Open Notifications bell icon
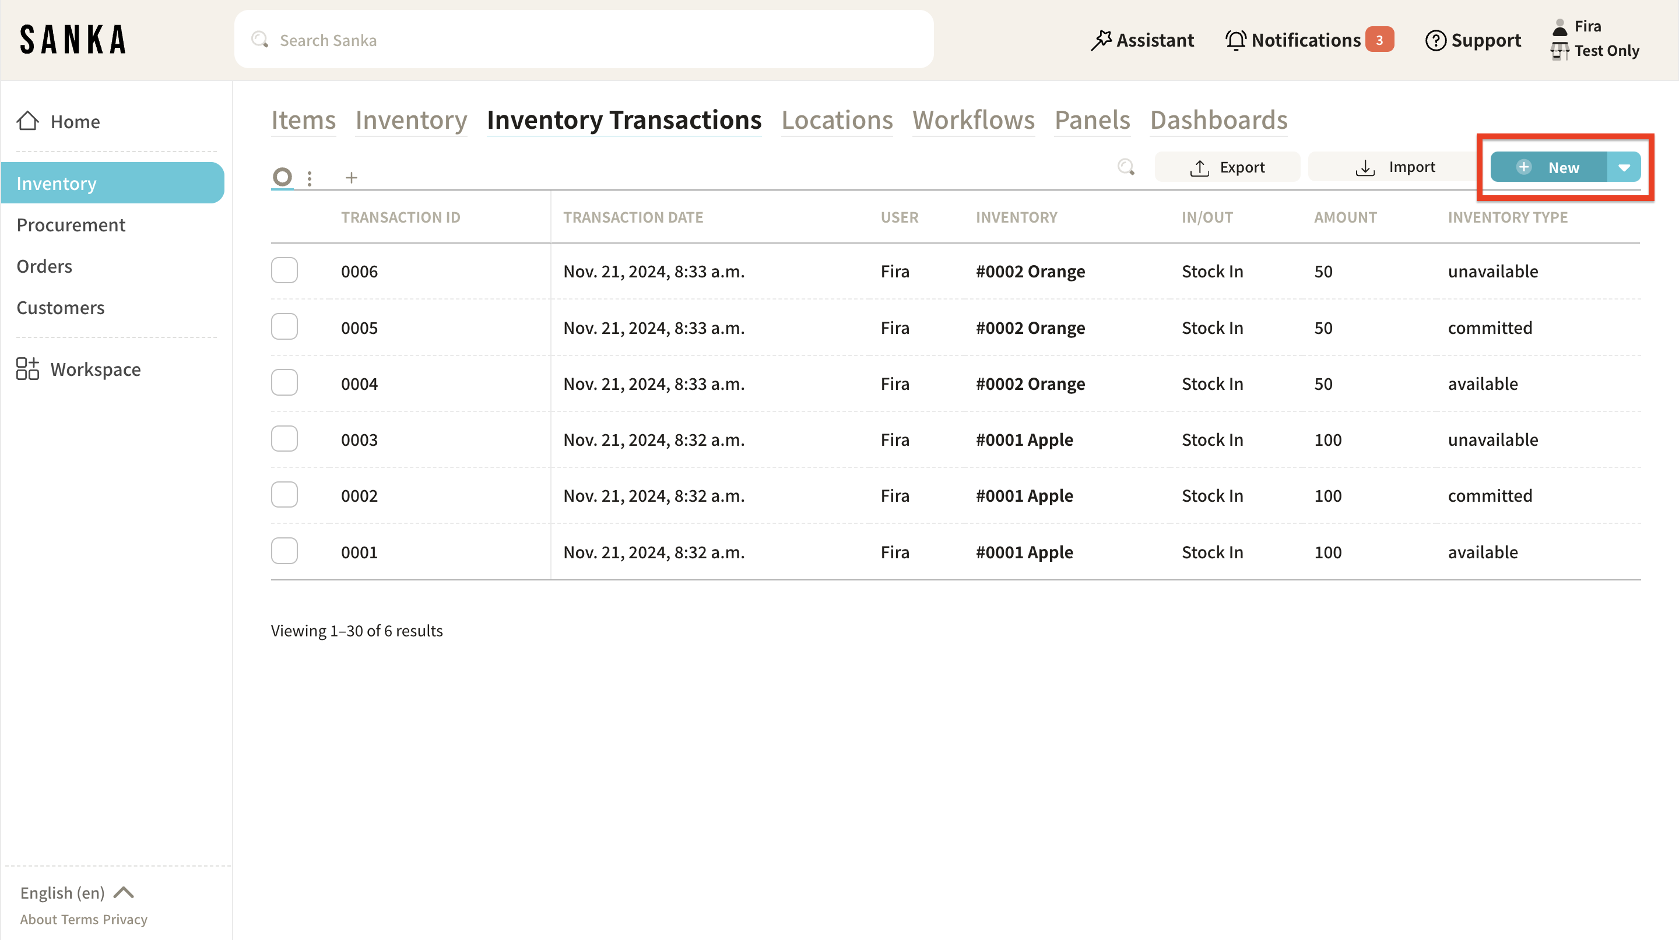The height and width of the screenshot is (940, 1679). tap(1235, 40)
